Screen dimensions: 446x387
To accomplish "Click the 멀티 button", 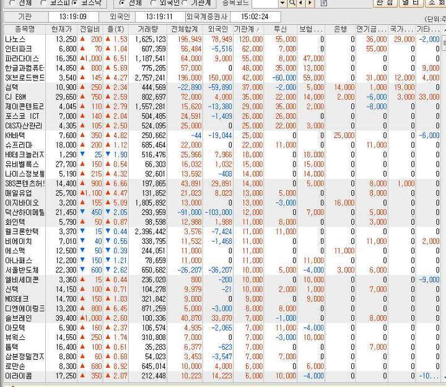I will pyautogui.click(x=411, y=3).
